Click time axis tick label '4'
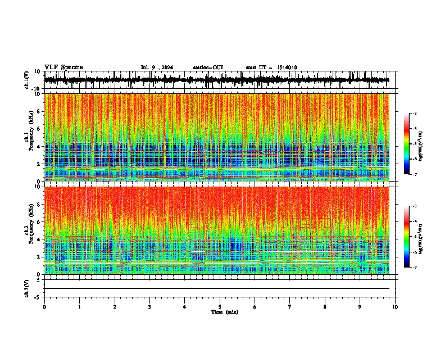This screenshot has width=445, height=344. pyautogui.click(x=185, y=307)
